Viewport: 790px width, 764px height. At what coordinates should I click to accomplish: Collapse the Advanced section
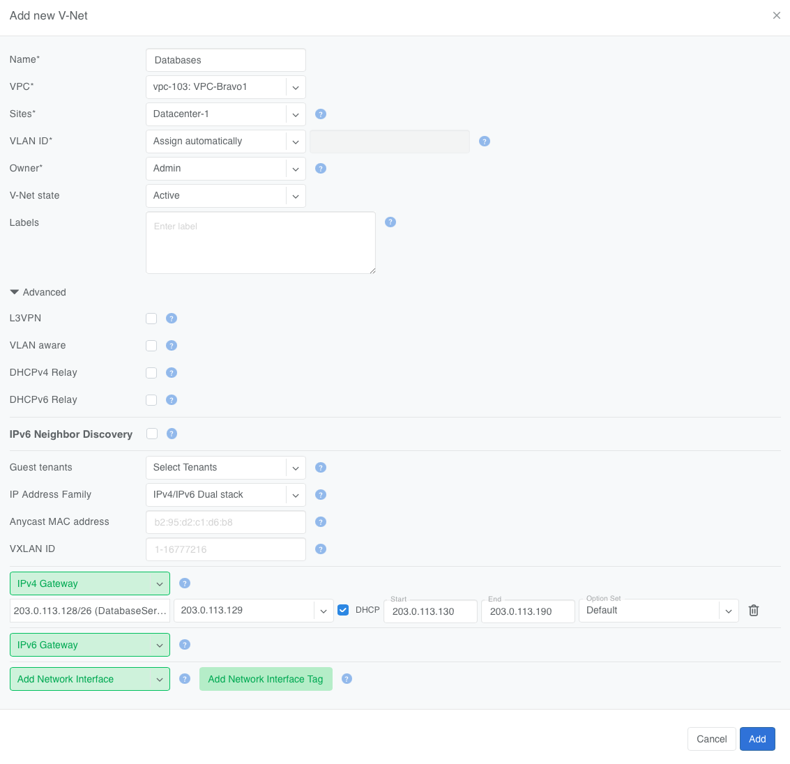[38, 292]
